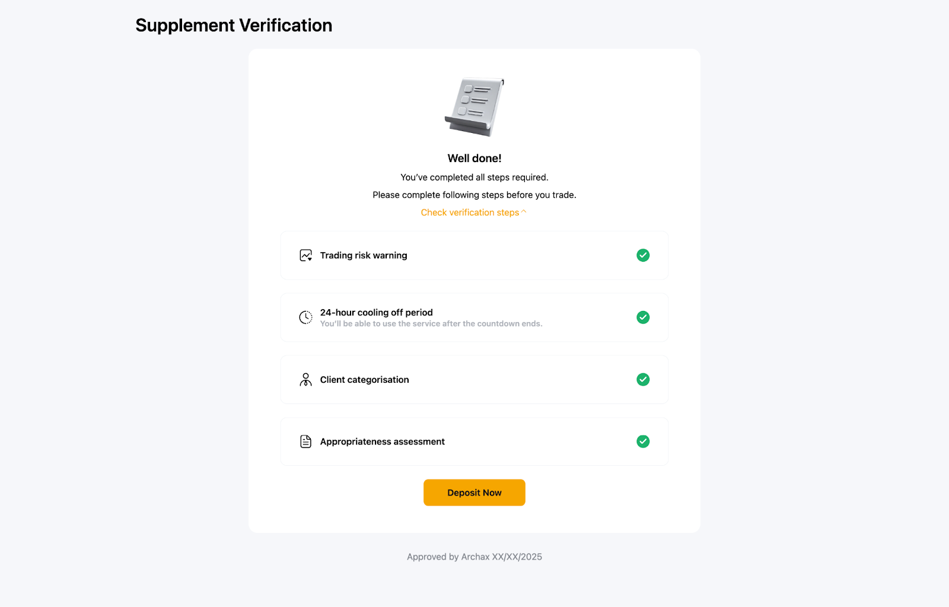The width and height of the screenshot is (949, 607).
Task: Open the Check verification steps link
Action: click(470, 212)
